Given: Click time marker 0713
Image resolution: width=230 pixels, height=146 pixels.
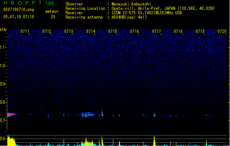Looking at the screenshot, I should [69, 31].
